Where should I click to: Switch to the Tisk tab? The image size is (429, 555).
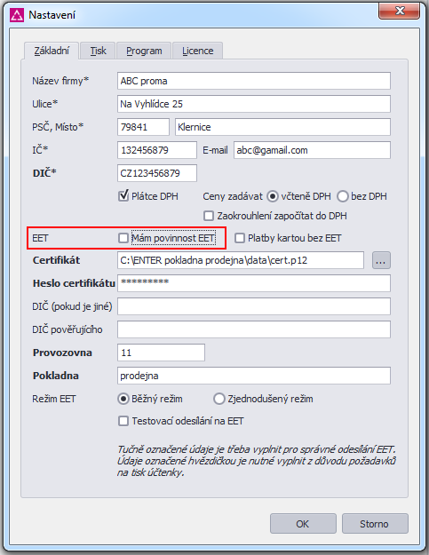pyautogui.click(x=98, y=51)
